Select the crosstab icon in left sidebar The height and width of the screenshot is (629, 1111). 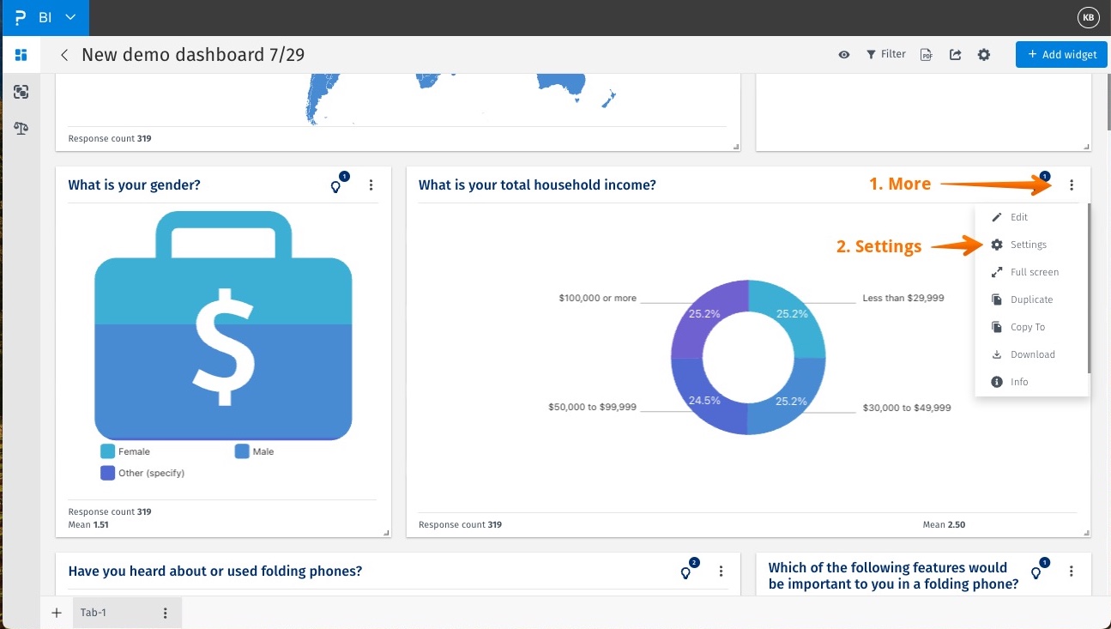click(21, 92)
